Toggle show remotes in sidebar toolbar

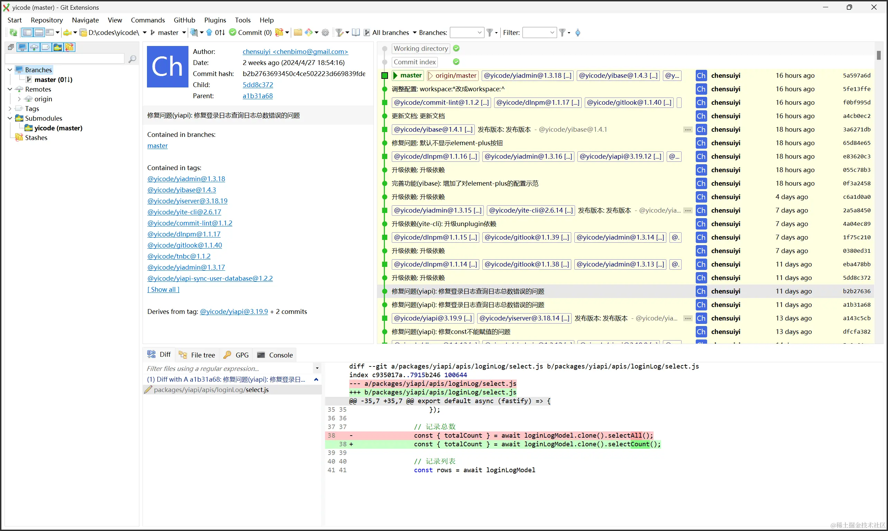(34, 47)
